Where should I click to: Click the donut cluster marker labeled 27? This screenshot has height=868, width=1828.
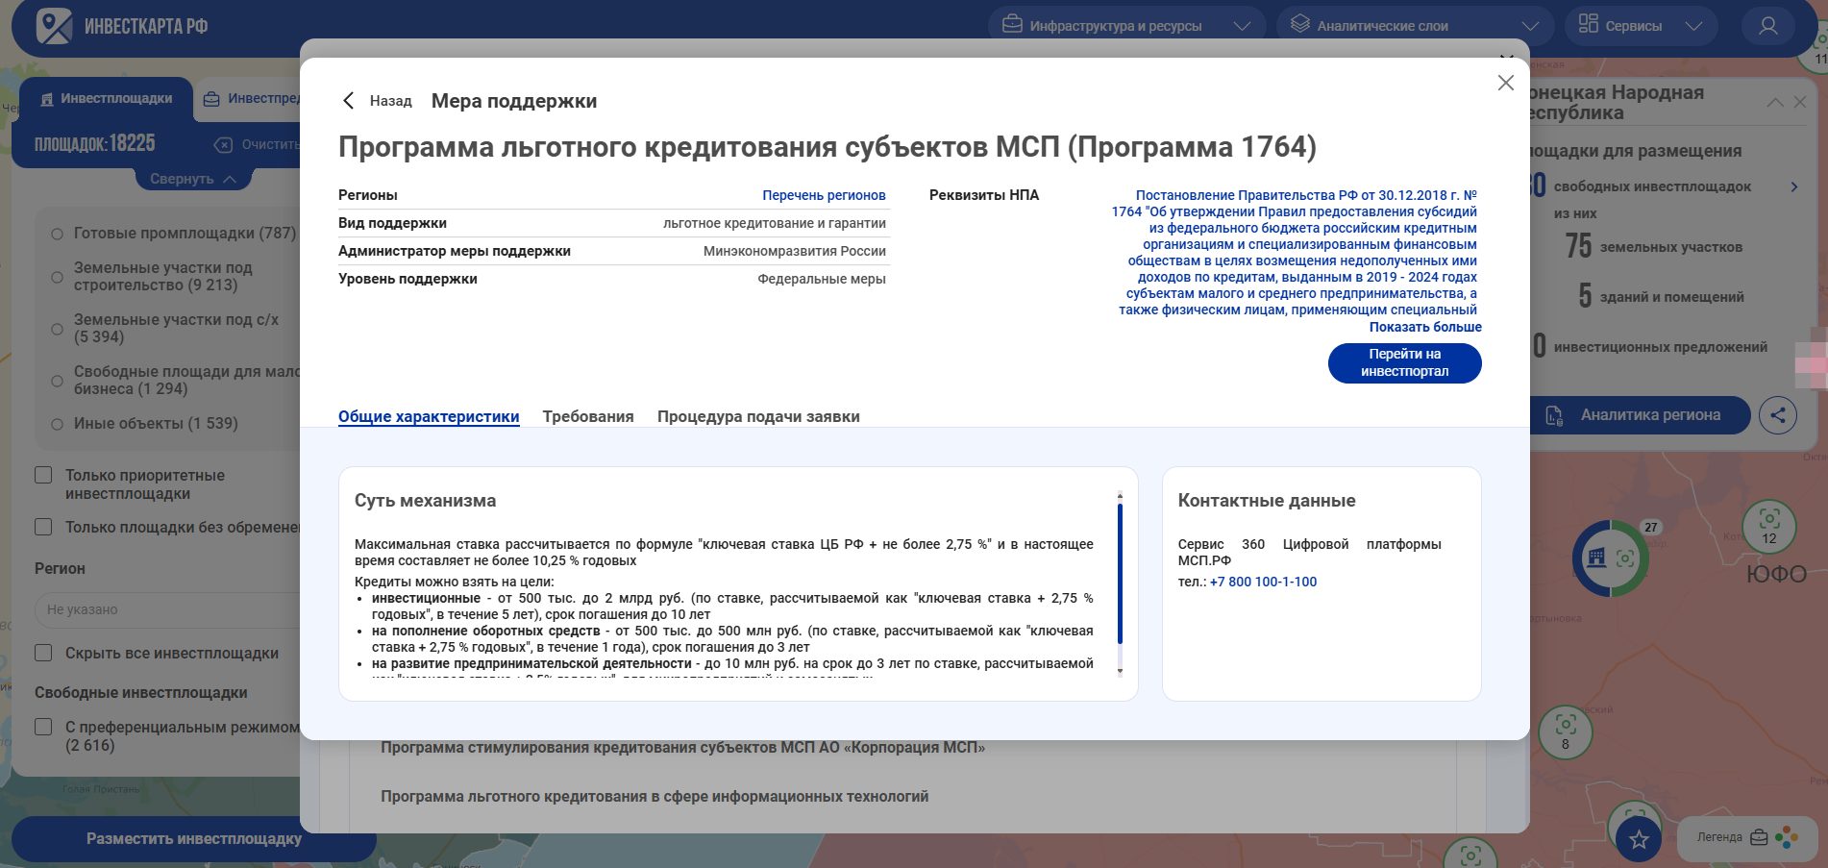[x=1611, y=558]
